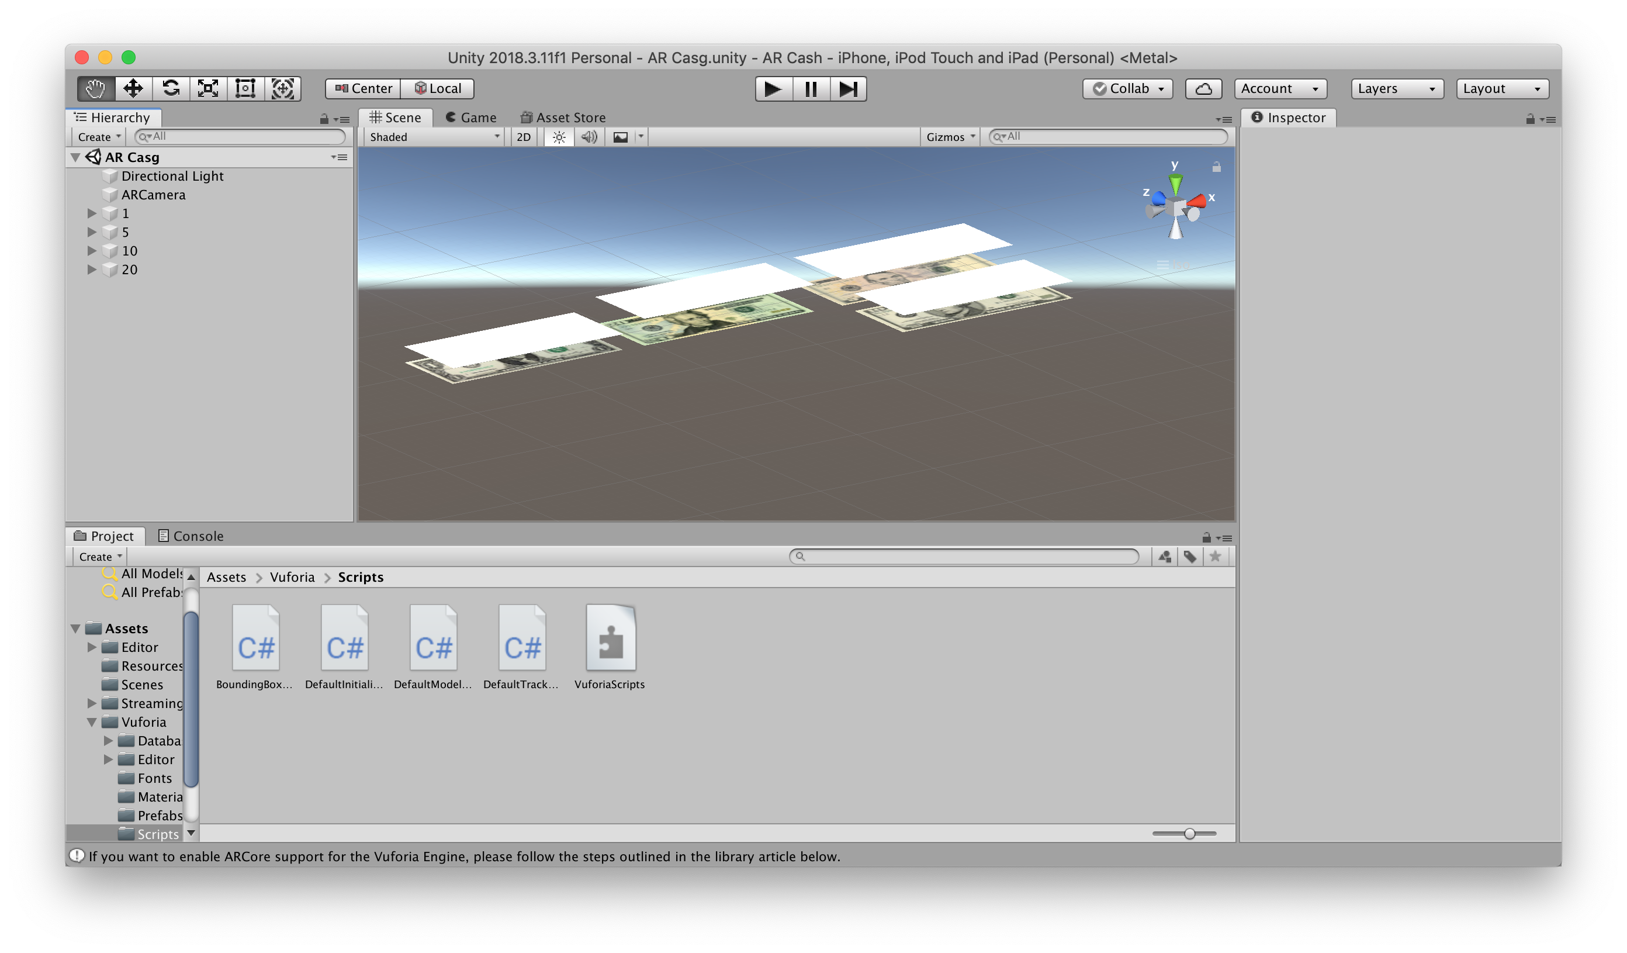Switch to the Scene tab
The height and width of the screenshot is (953, 1627).
[x=395, y=118]
